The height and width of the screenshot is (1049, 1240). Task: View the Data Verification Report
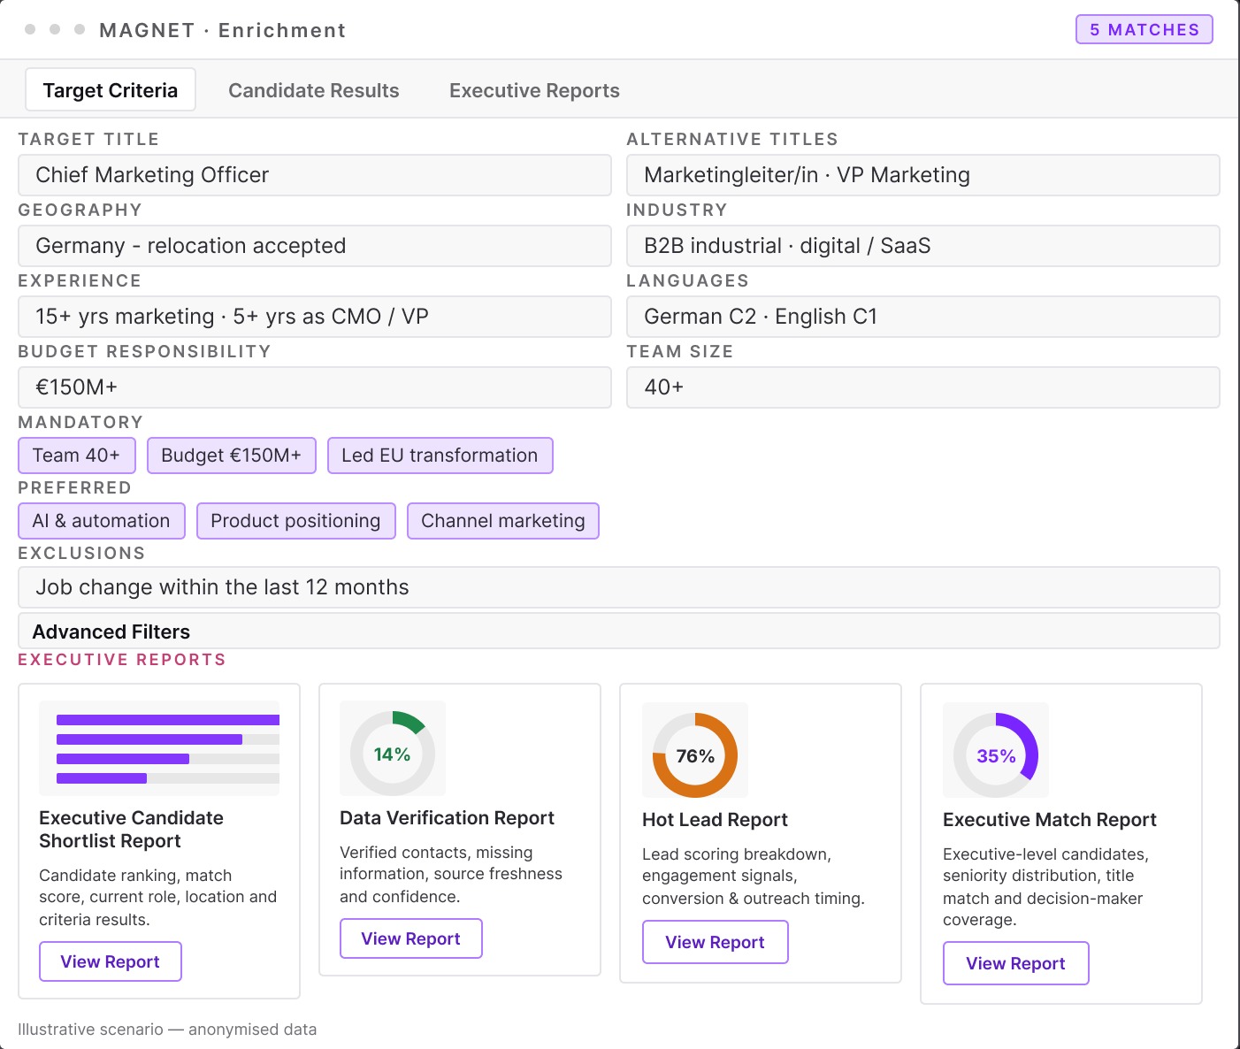[411, 938]
